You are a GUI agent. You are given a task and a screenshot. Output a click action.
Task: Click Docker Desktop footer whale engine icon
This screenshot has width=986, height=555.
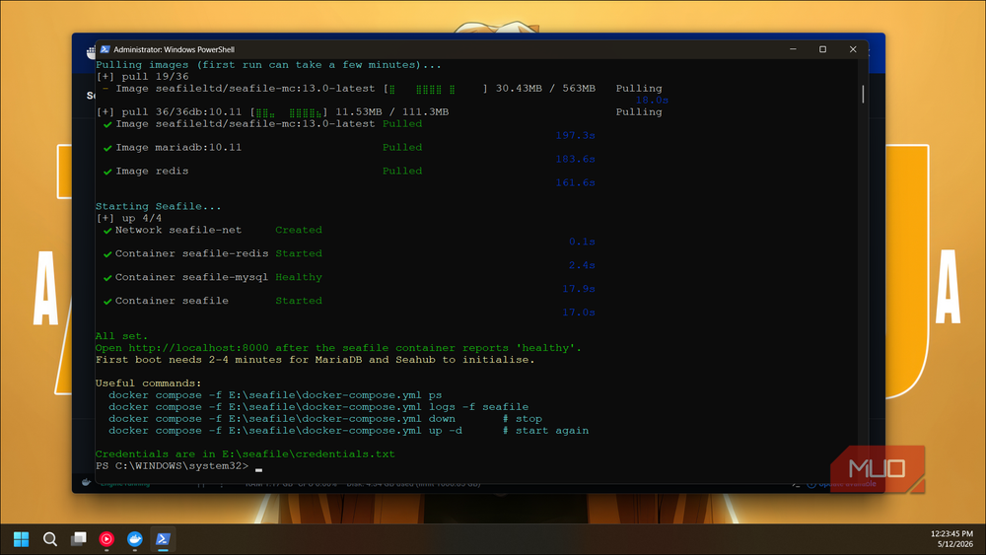[86, 482]
